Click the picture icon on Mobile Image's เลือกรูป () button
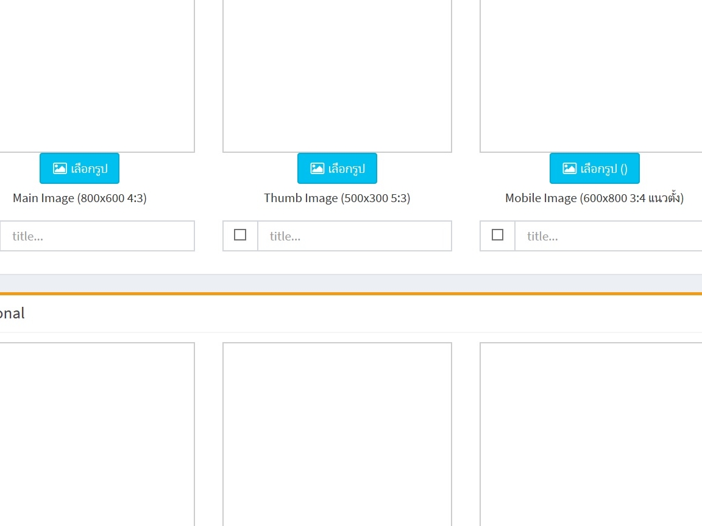This screenshot has height=526, width=702. (x=569, y=169)
